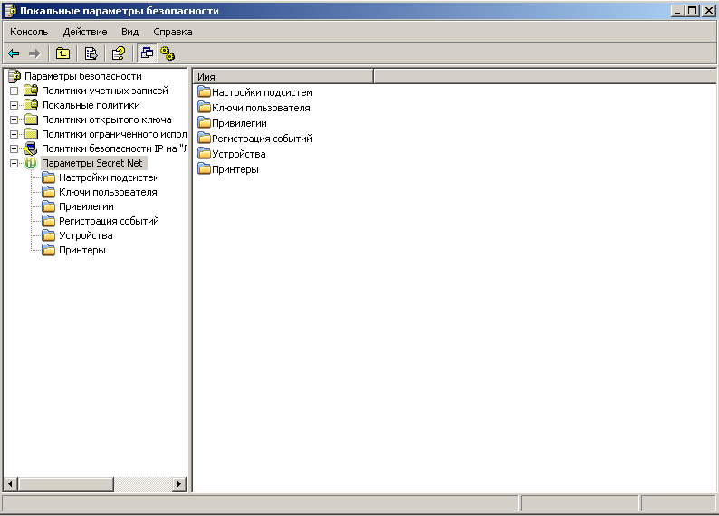Expand the Политики учетных записей node

coord(14,91)
